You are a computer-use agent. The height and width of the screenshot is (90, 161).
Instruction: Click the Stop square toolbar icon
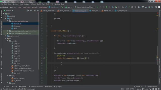(119, 7)
